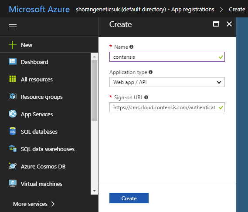Open the hamburger menu icon
Screen dimensions: 248x212
coord(13,27)
